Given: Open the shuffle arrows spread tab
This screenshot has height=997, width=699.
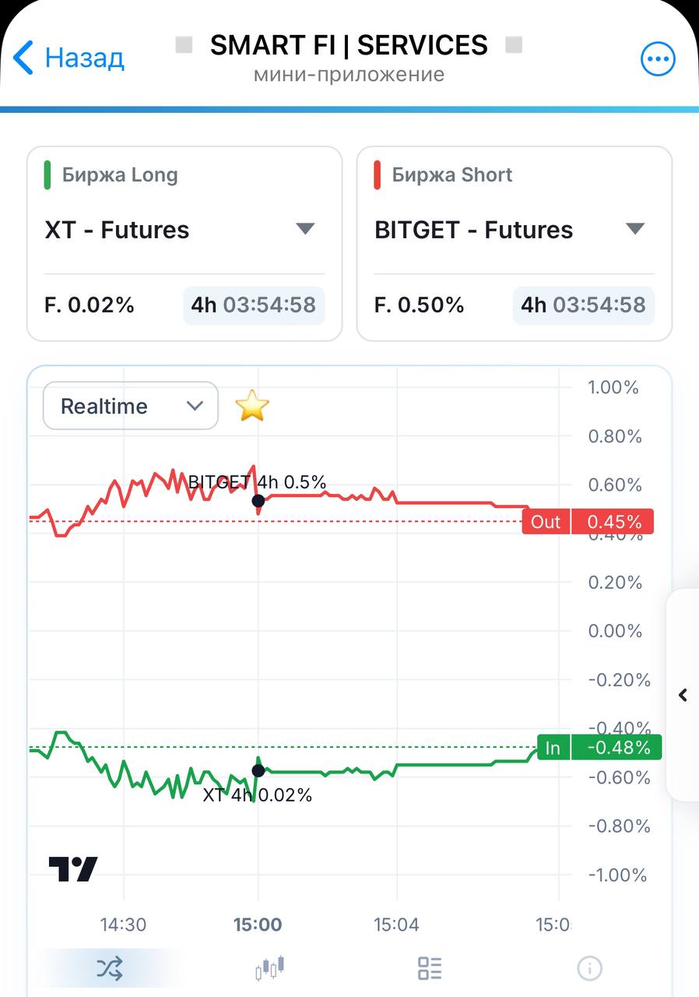Looking at the screenshot, I should click(110, 968).
